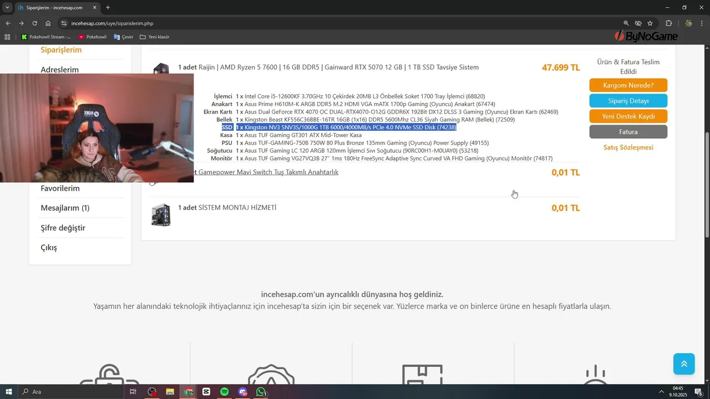
Task: Click the scroll-to-top double chevron button
Action: [x=684, y=364]
